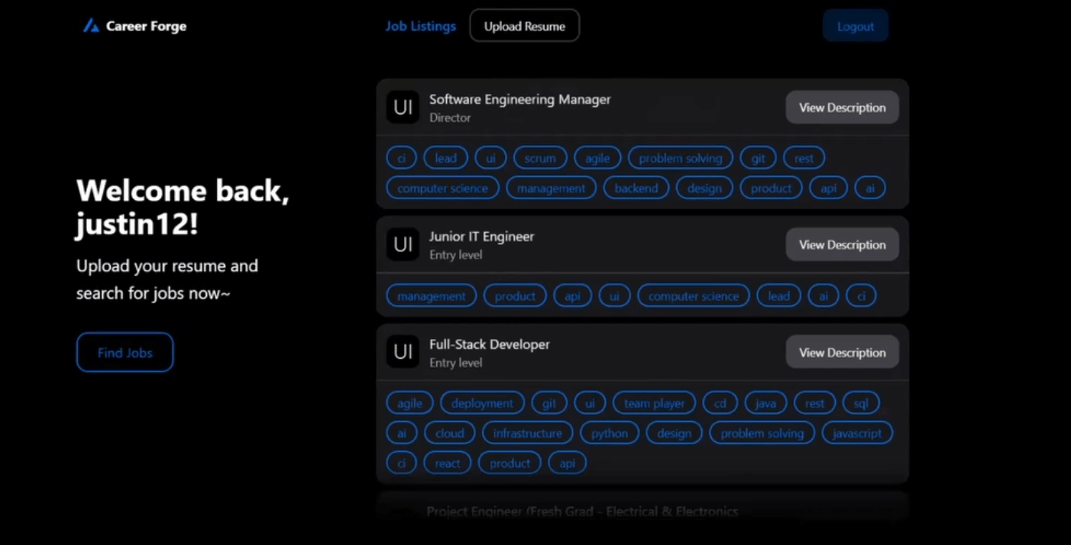The height and width of the screenshot is (545, 1071).
Task: Click the Find Jobs button
Action: 125,353
